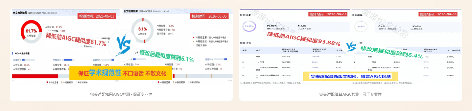This screenshot has width=472, height=111.
Task: Click value AI特征值 7.3%
Action: [x=172, y=64]
